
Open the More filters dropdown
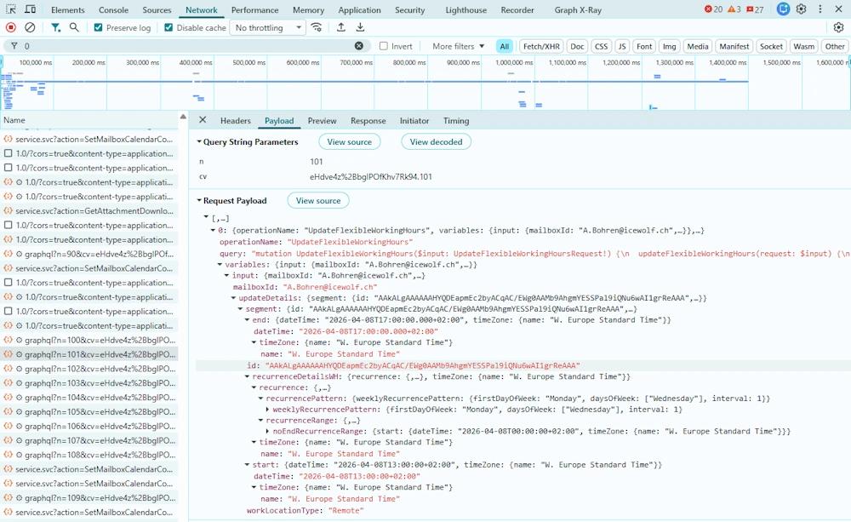coord(458,46)
